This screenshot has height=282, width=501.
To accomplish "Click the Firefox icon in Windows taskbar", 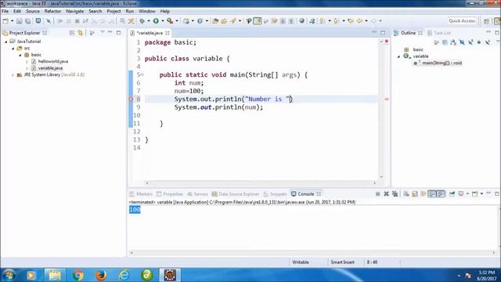I will pyautogui.click(x=101, y=275).
